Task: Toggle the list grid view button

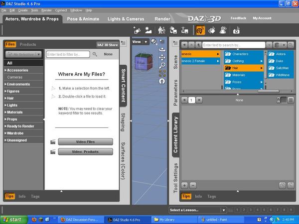Action: [284, 100]
